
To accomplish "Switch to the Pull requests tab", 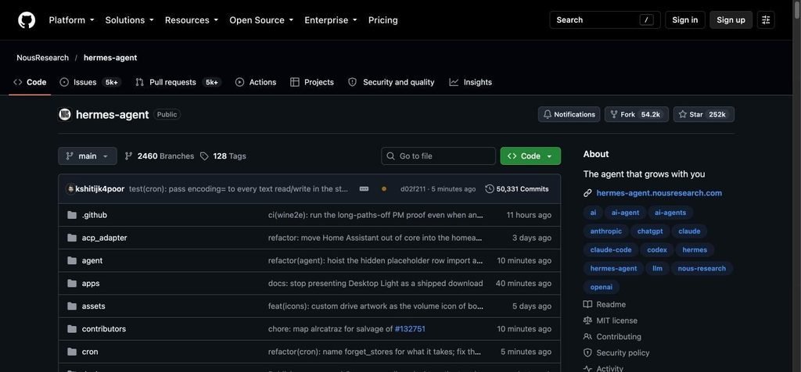I will point(178,82).
